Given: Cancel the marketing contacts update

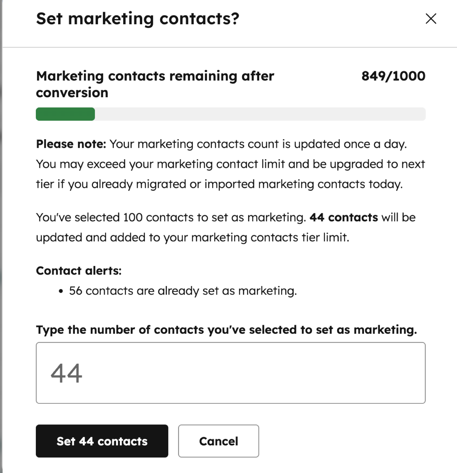Looking at the screenshot, I should [x=218, y=441].
